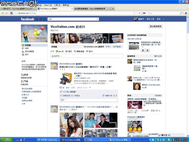Click the facebook logo
This screenshot has width=189, height=142.
click(x=27, y=19)
